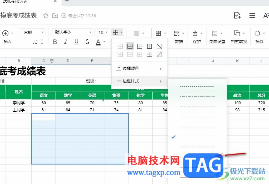269x184 pixels.
Task: Choose the dashed line above solid line
Action: tap(197, 127)
